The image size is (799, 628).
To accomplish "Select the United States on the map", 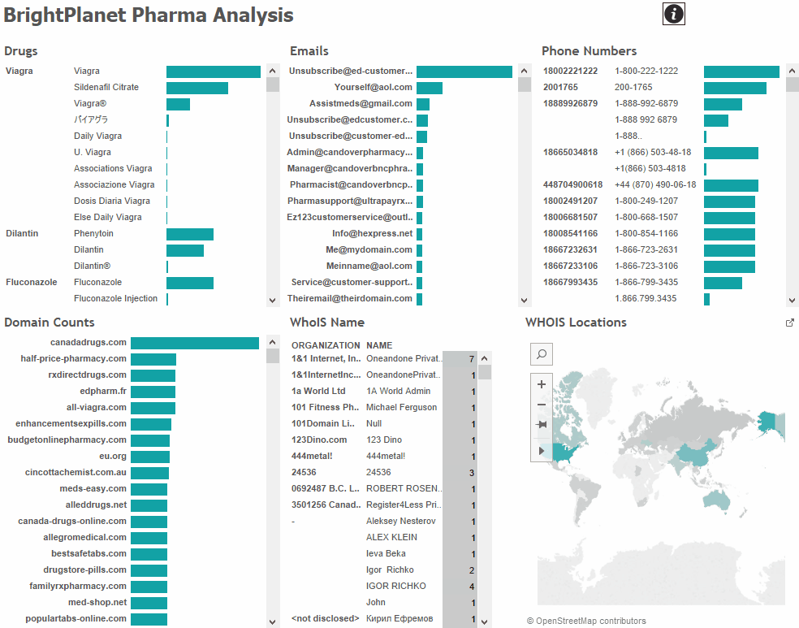I will [x=567, y=454].
